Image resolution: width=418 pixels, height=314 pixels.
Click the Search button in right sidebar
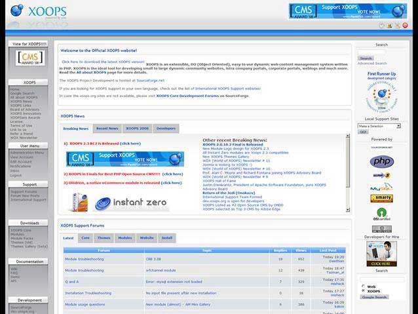(366, 58)
